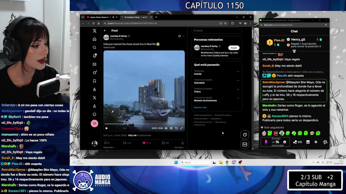Open Ver citas quotes link

click(x=179, y=147)
